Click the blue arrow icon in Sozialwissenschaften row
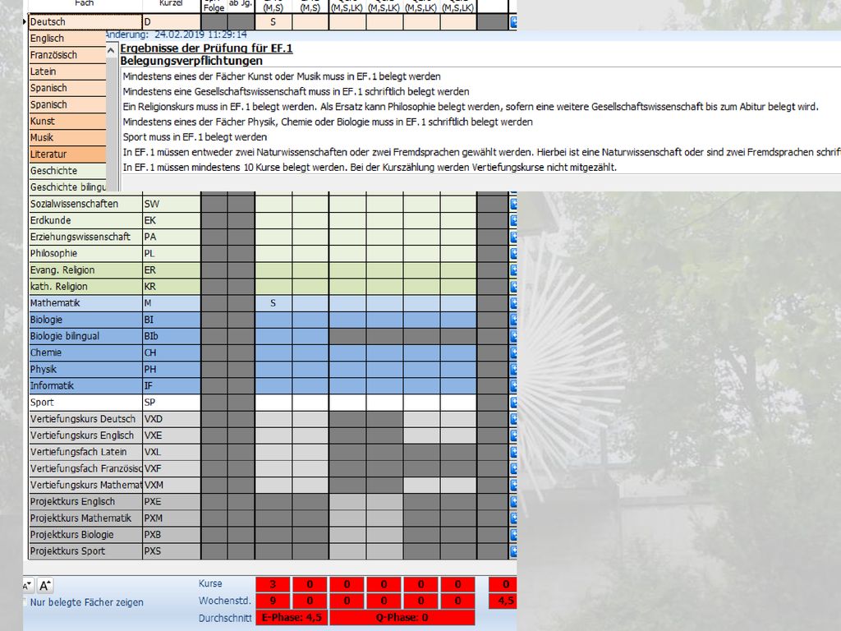Image resolution: width=841 pixels, height=631 pixels. [x=513, y=204]
